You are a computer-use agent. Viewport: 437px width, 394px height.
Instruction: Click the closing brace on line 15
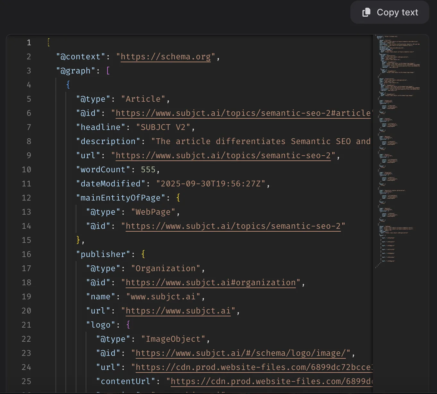[78, 240]
